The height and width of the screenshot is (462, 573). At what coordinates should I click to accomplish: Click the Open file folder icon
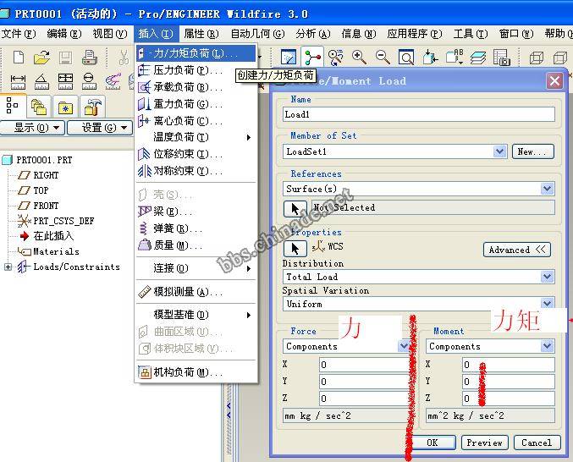pyautogui.click(x=41, y=58)
